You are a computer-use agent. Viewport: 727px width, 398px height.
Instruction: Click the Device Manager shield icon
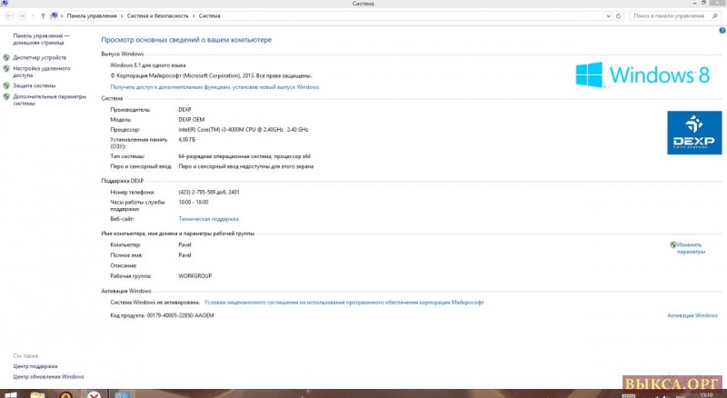[7, 57]
